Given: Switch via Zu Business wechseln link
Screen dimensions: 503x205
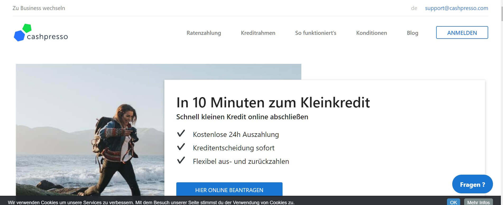Looking at the screenshot, I should pyautogui.click(x=39, y=8).
